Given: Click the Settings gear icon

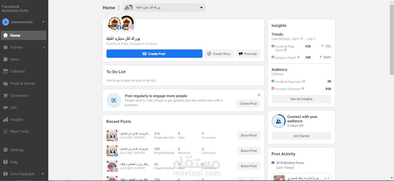Looking at the screenshot, I should tap(5, 150).
